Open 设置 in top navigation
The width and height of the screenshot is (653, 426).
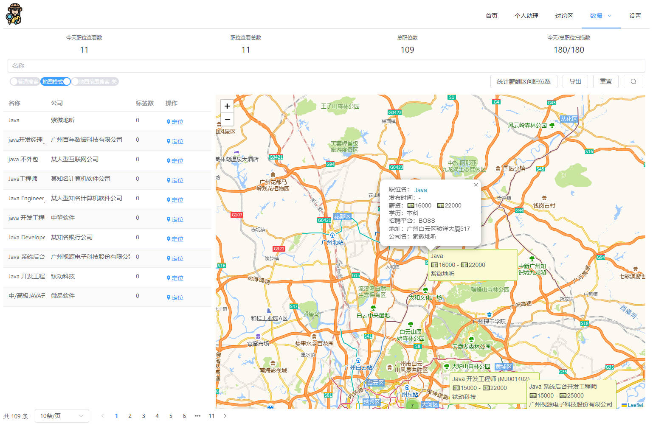coord(635,16)
